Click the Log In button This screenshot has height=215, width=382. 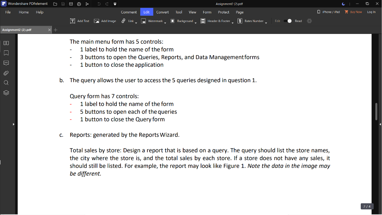371,12
